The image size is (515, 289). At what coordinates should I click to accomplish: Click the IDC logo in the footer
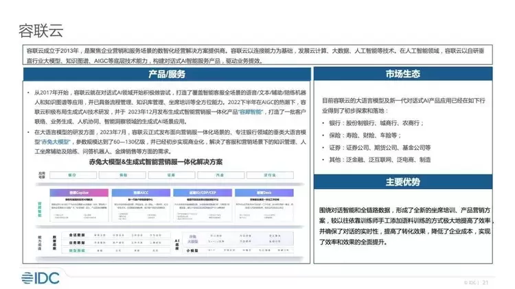39,277
